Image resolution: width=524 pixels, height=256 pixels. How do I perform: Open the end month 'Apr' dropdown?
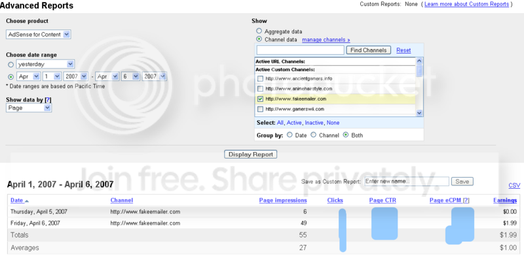(107, 76)
